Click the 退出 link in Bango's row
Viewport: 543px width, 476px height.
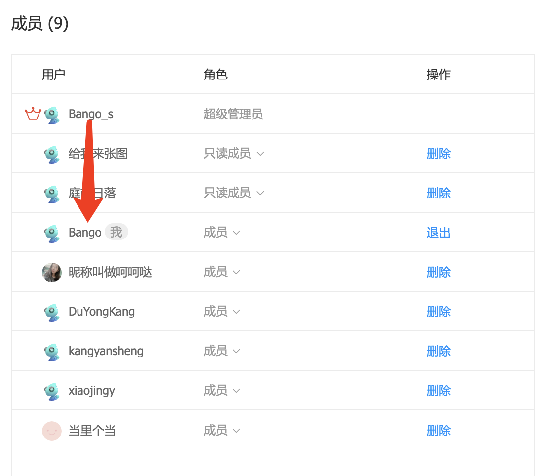click(x=438, y=232)
